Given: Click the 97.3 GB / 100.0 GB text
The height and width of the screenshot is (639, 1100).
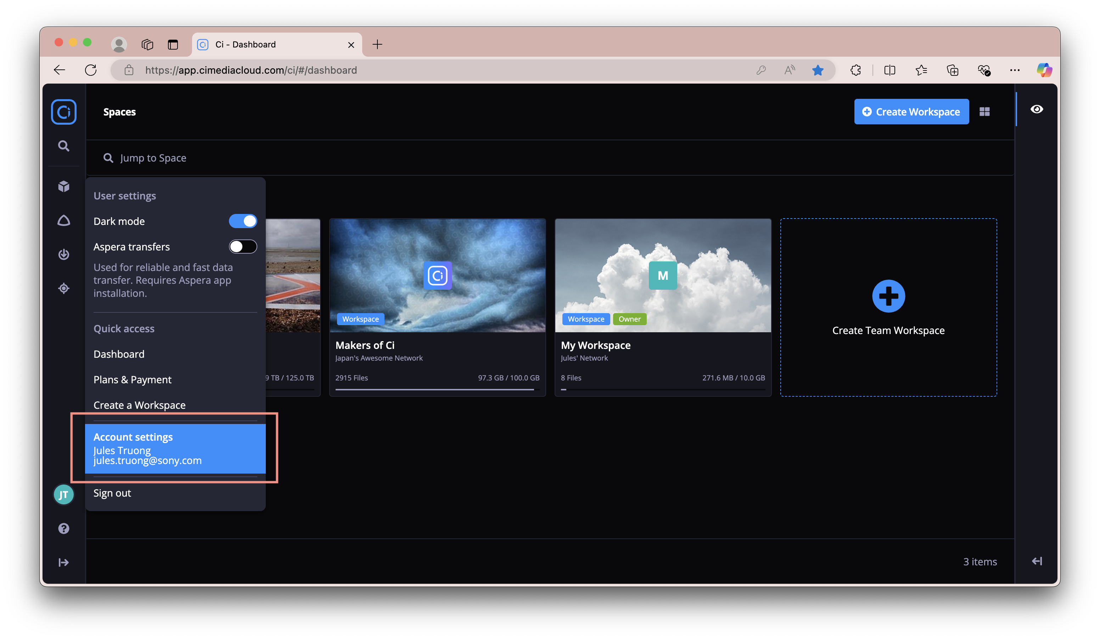Looking at the screenshot, I should pos(509,378).
